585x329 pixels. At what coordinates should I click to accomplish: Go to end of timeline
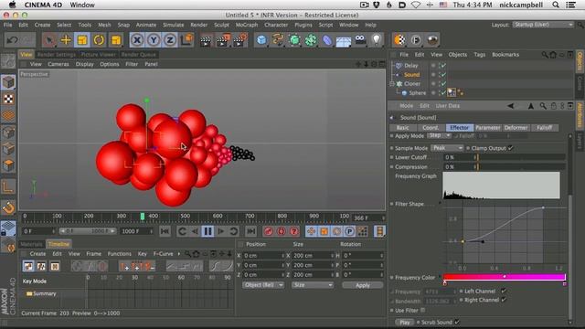pyautogui.click(x=251, y=231)
